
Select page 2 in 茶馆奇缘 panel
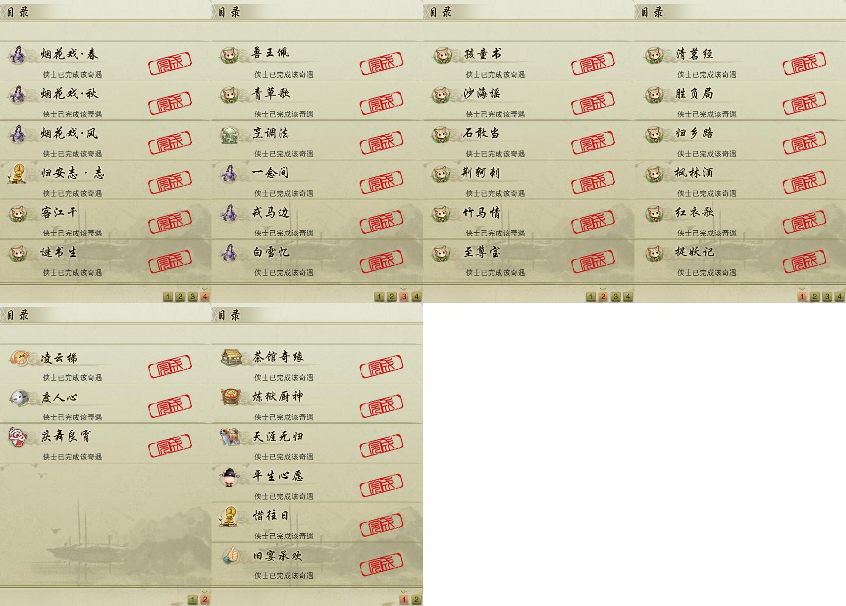point(417,600)
